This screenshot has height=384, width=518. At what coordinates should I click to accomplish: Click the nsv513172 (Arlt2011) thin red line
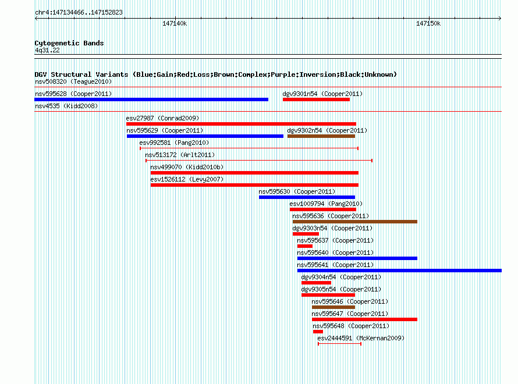(259, 161)
